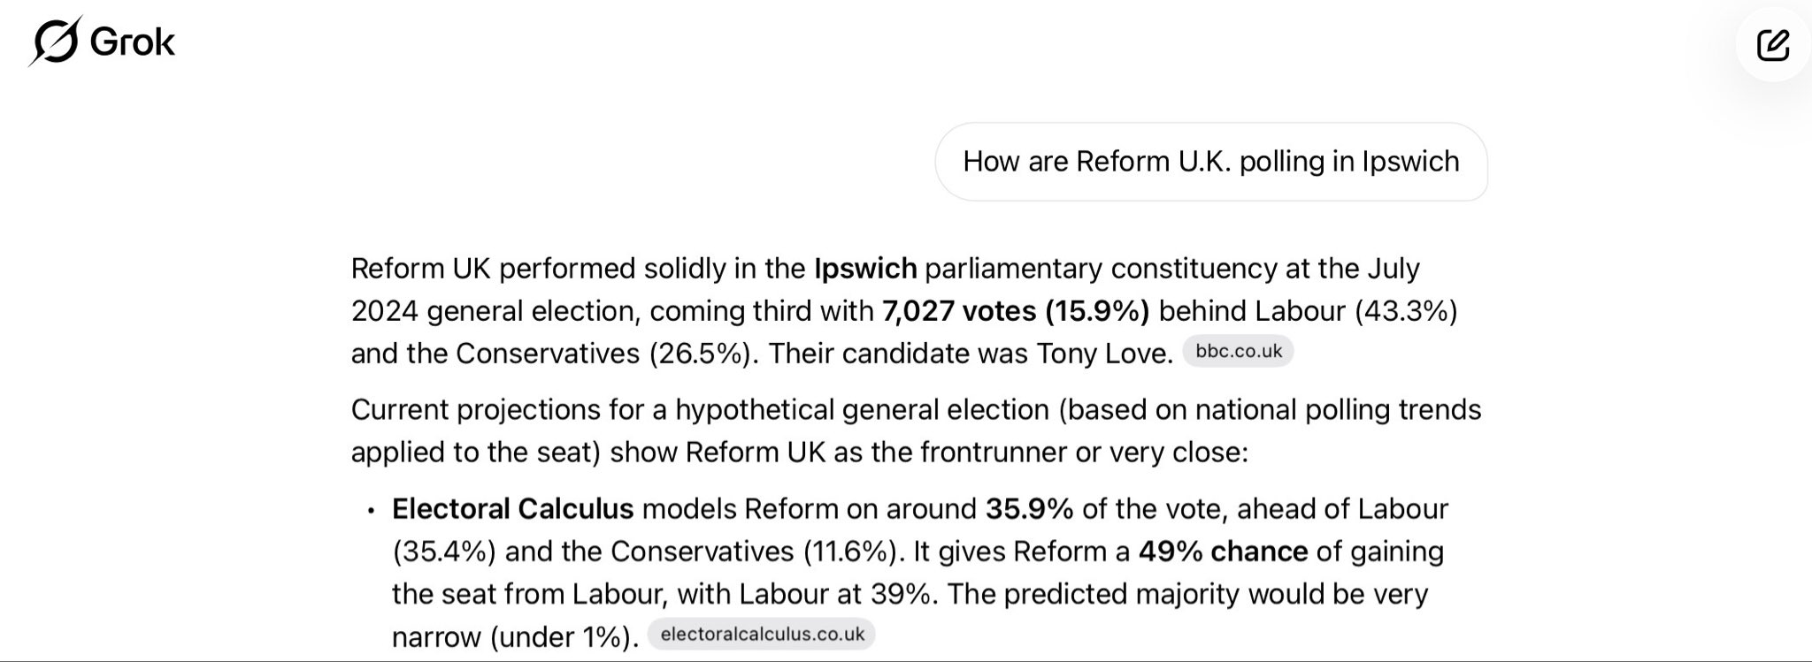Select the user message about Ipswich polling
This screenshot has height=662, width=1812.
click(1210, 162)
